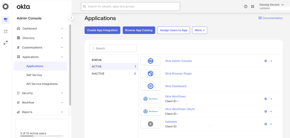Image resolution: width=290 pixels, height=138 pixels.
Task: Expand the Directory menu chevron
Action: [62, 38]
